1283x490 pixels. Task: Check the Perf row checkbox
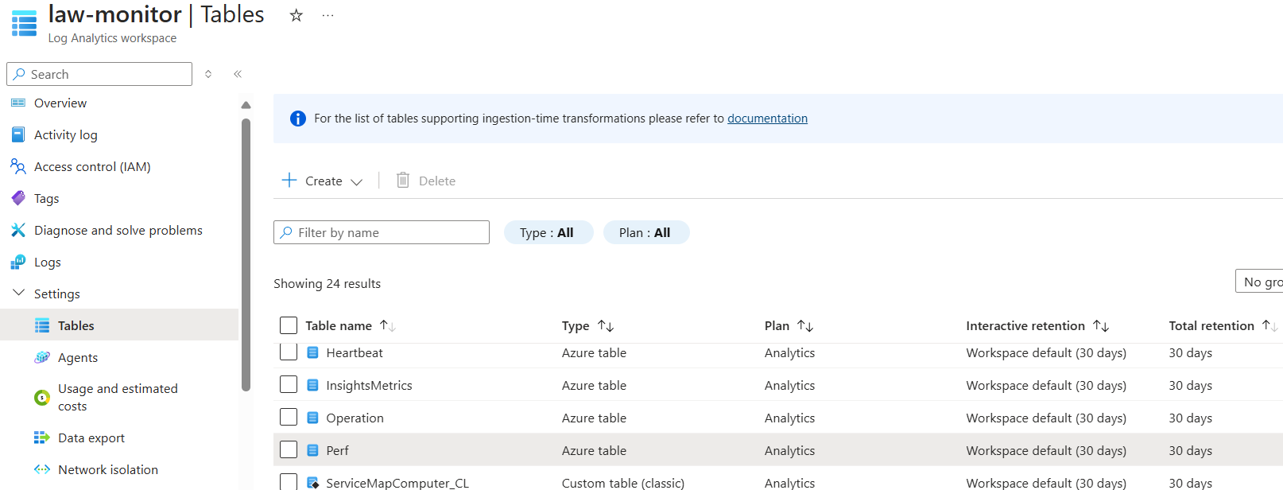click(x=289, y=449)
